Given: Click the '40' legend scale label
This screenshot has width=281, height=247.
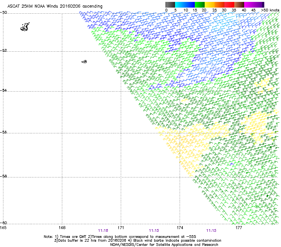Looking at the screenshot, I should point(244,10).
